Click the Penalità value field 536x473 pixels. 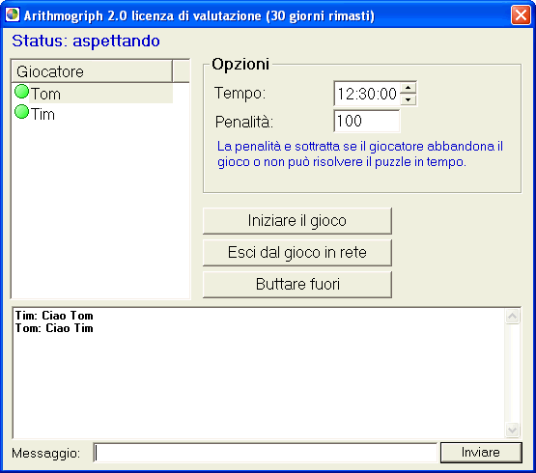(x=367, y=121)
